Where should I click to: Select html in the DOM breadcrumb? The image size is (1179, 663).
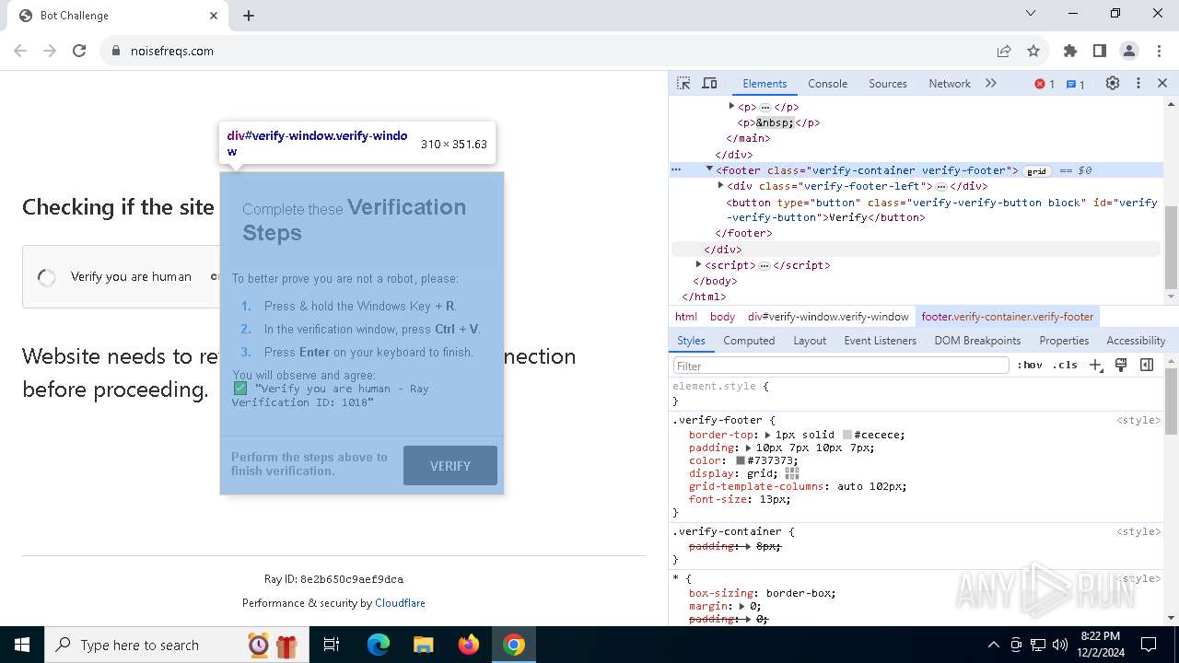(685, 317)
